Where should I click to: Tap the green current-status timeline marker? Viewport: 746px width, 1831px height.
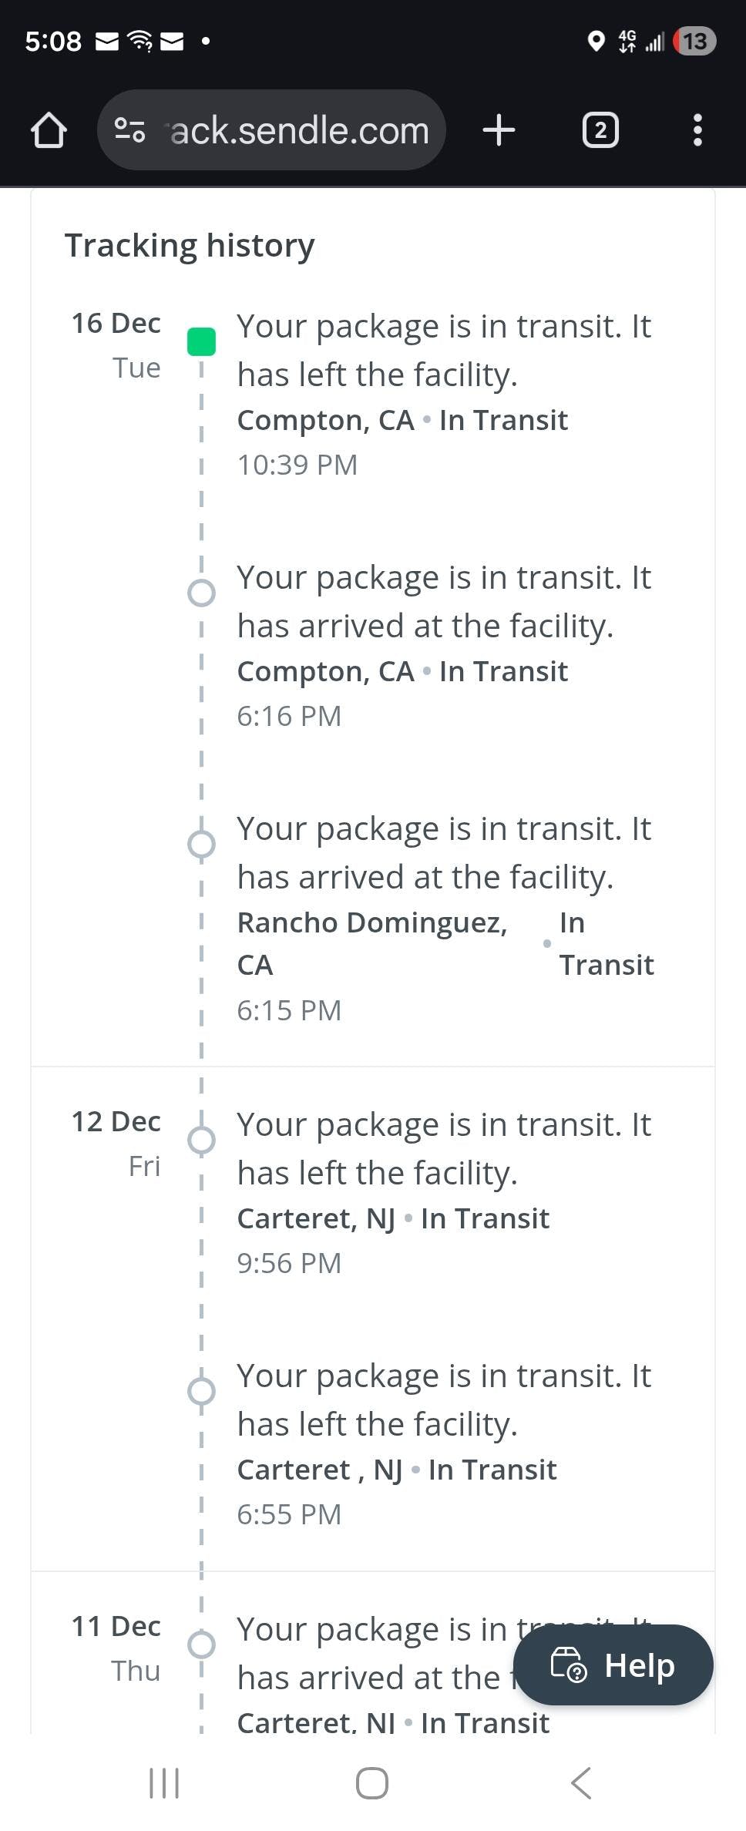point(201,341)
